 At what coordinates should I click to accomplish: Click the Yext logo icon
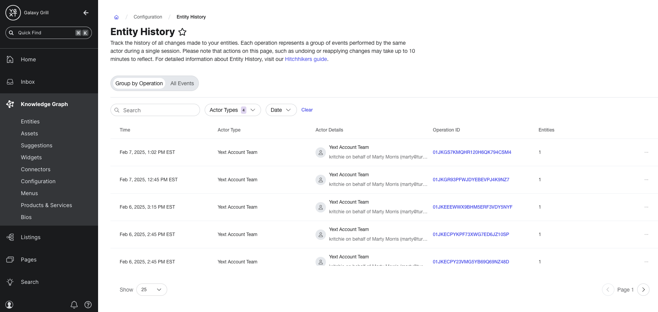tap(13, 13)
